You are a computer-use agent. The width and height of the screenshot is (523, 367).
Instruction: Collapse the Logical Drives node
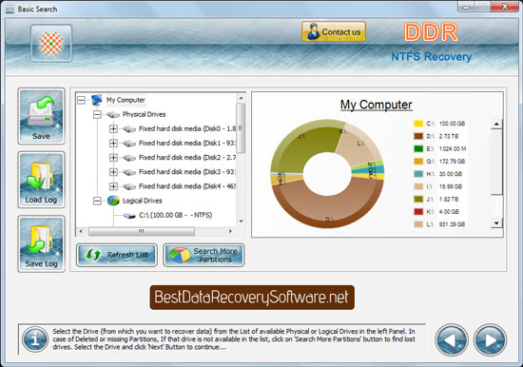click(x=97, y=201)
